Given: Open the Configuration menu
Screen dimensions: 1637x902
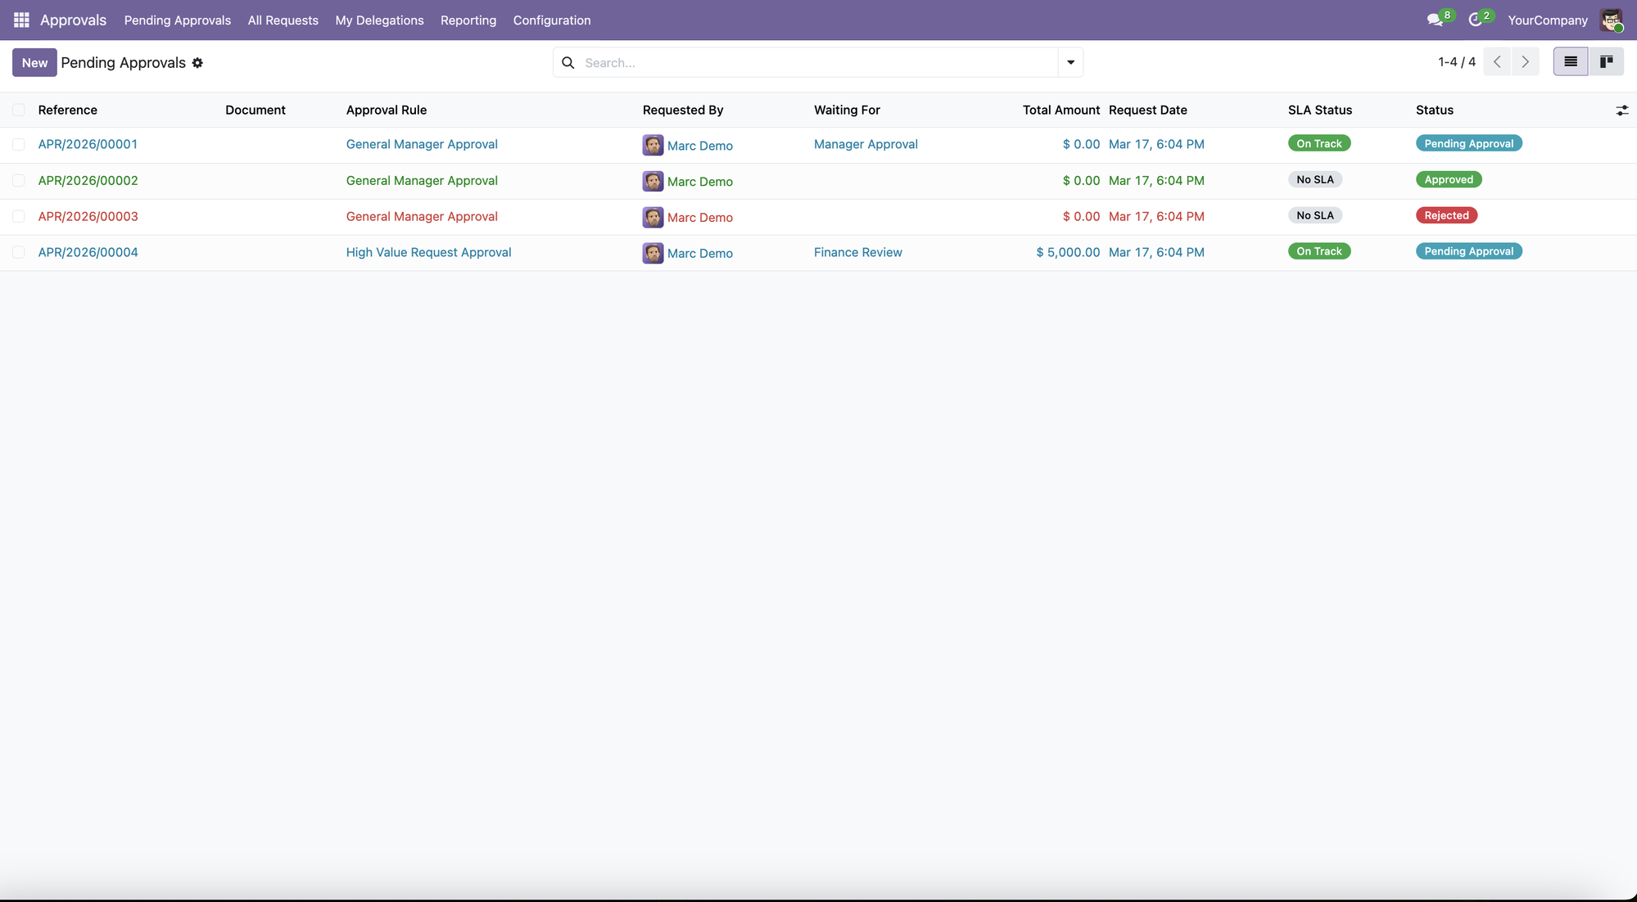Looking at the screenshot, I should [552, 20].
